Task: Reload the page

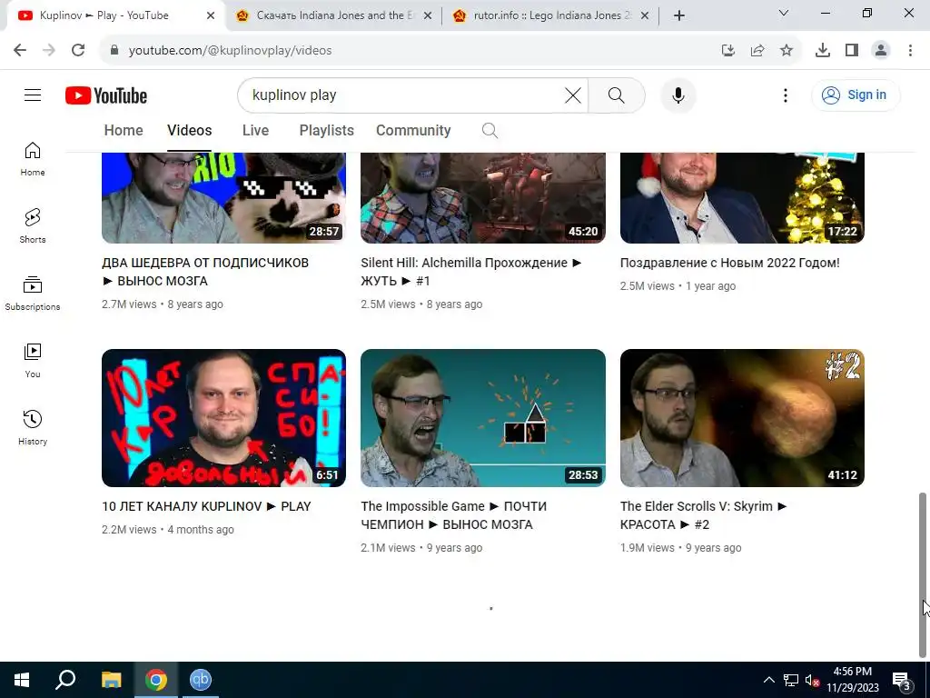Action: (78, 50)
